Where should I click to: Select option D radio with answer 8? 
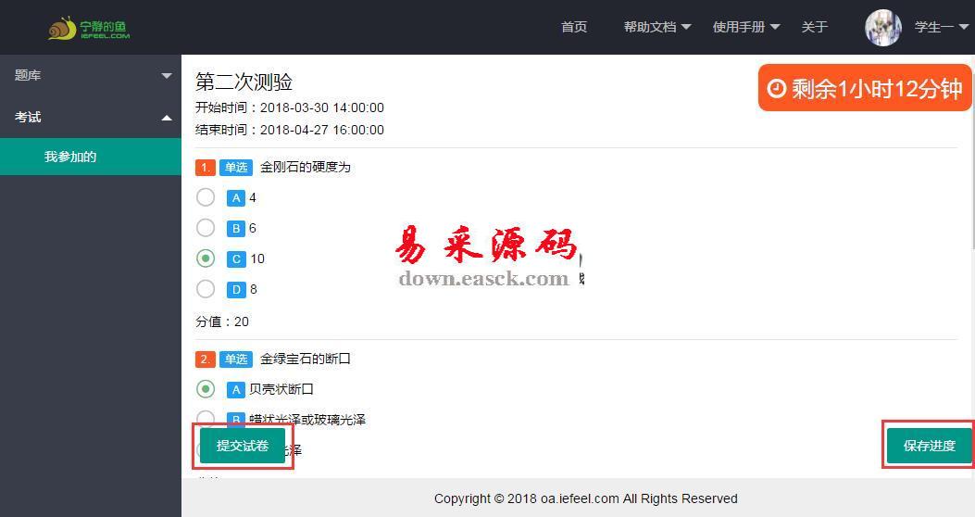tap(206, 289)
